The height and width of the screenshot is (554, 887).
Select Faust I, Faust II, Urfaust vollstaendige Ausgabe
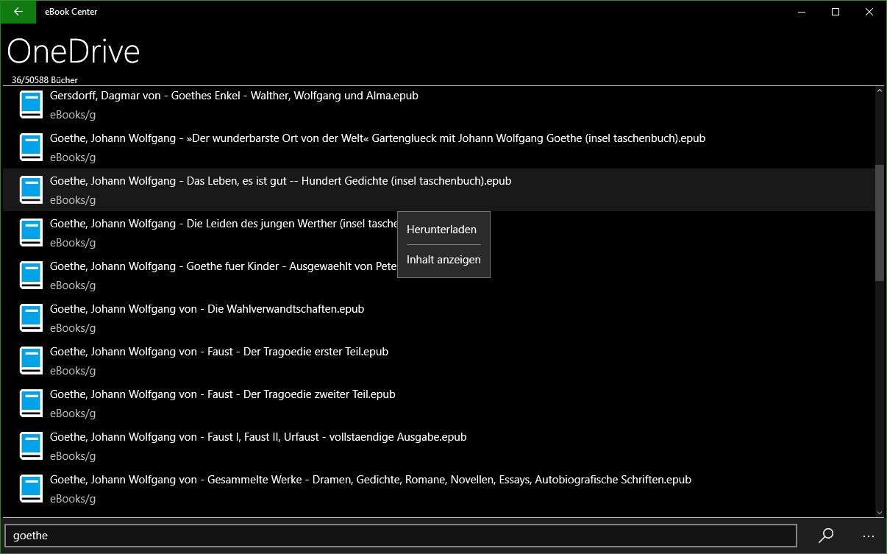[x=258, y=437]
